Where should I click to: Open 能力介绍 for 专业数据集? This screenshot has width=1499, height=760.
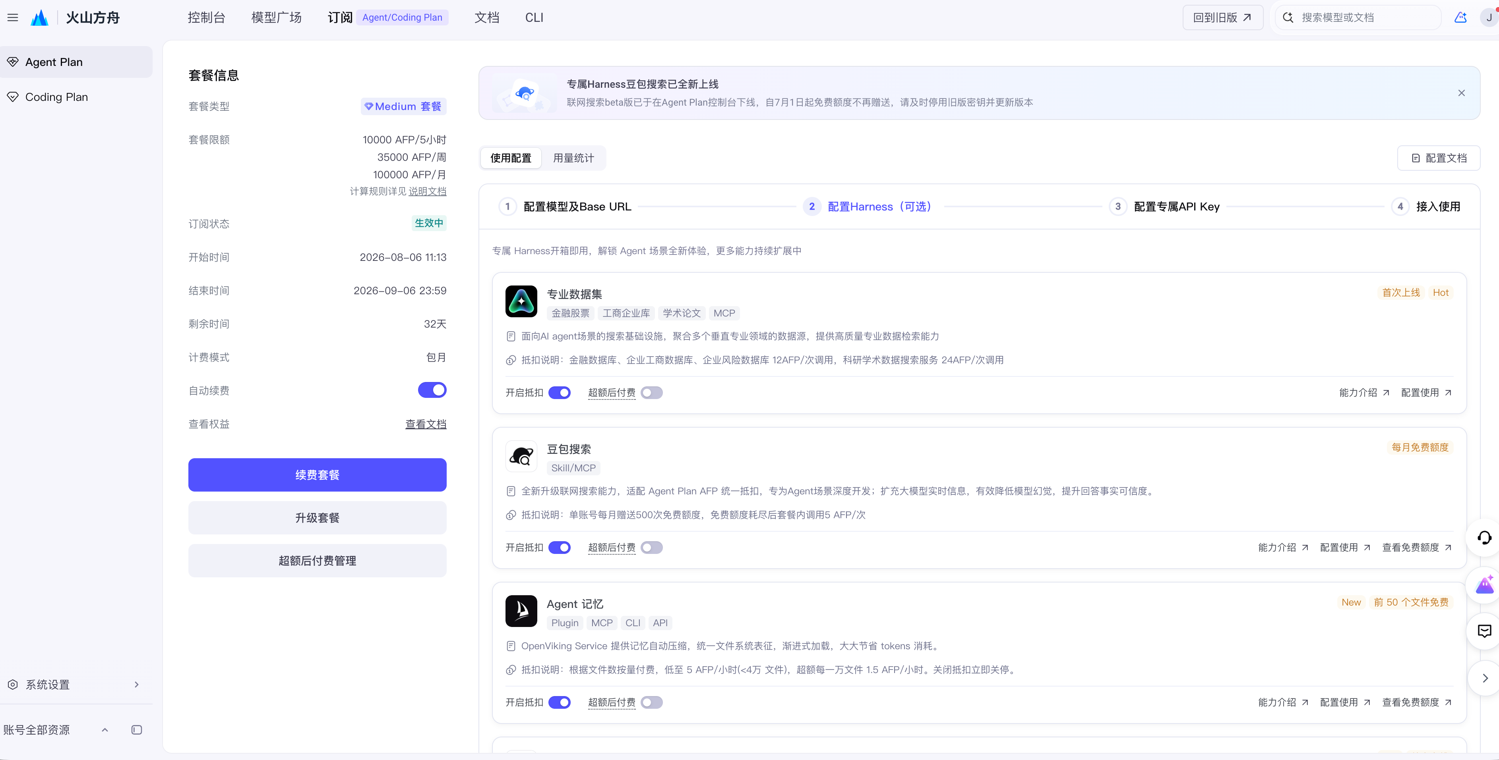1364,392
